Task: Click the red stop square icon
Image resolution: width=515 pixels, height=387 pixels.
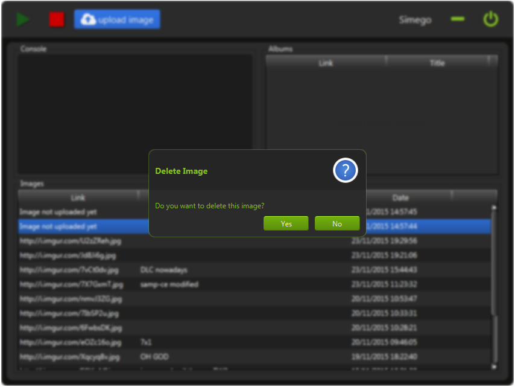Action: 57,19
